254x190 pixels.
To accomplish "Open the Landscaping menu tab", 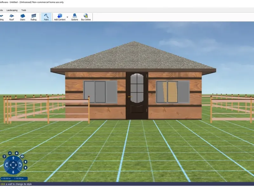I will (12, 10).
